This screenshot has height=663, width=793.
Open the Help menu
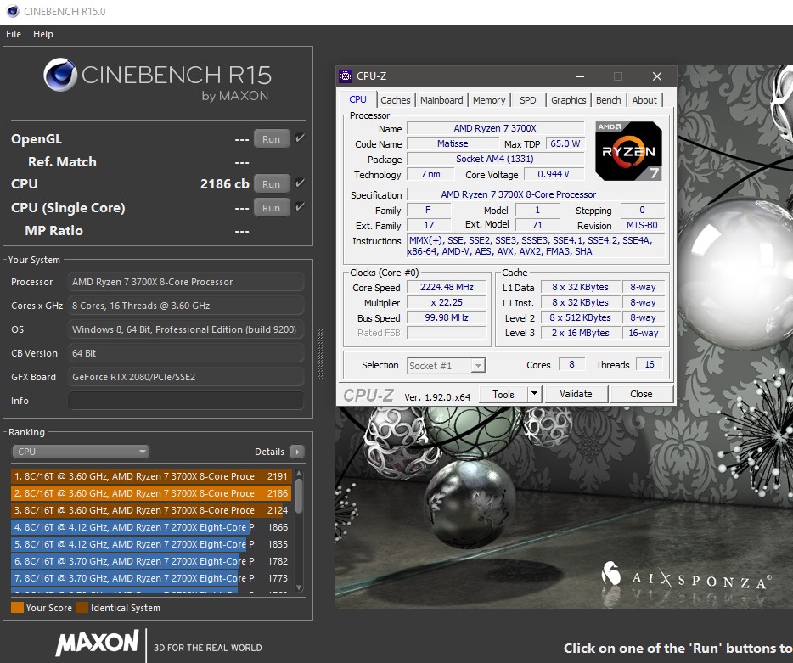(x=43, y=34)
